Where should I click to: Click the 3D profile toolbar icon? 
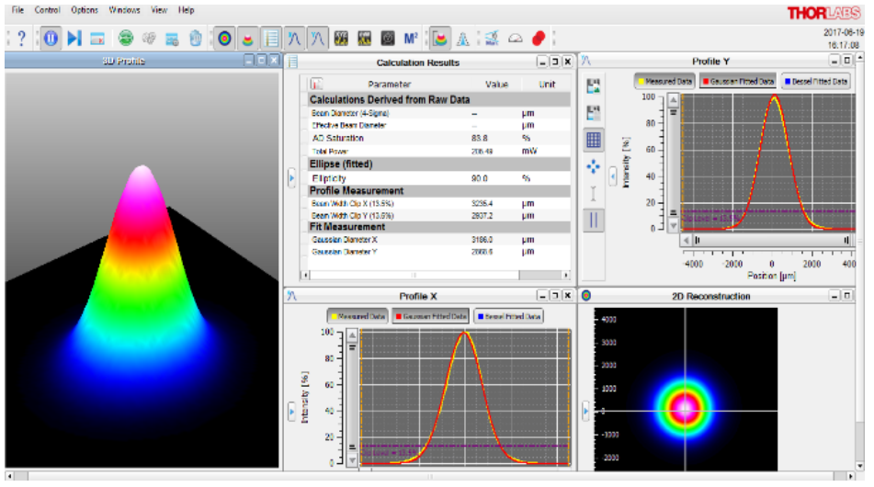248,39
